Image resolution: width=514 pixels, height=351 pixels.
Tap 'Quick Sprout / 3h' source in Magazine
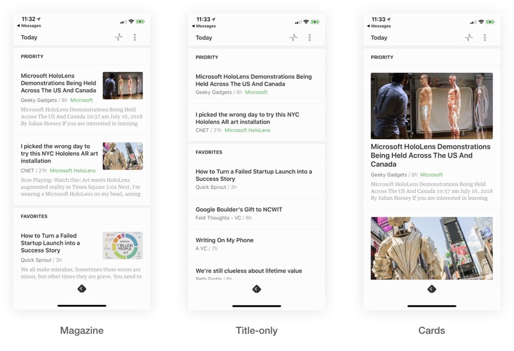click(x=41, y=260)
